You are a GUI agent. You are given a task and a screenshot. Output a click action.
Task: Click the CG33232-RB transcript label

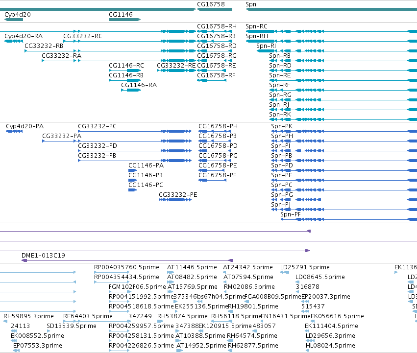pyautogui.click(x=44, y=46)
